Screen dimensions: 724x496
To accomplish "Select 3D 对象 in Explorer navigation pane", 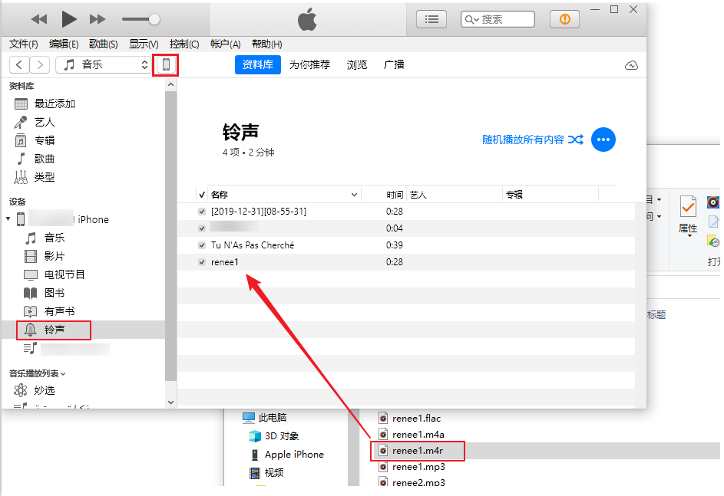I will tap(274, 436).
